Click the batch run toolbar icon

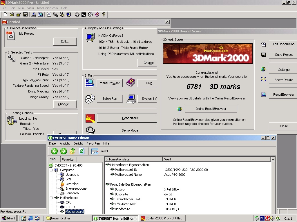90,14
